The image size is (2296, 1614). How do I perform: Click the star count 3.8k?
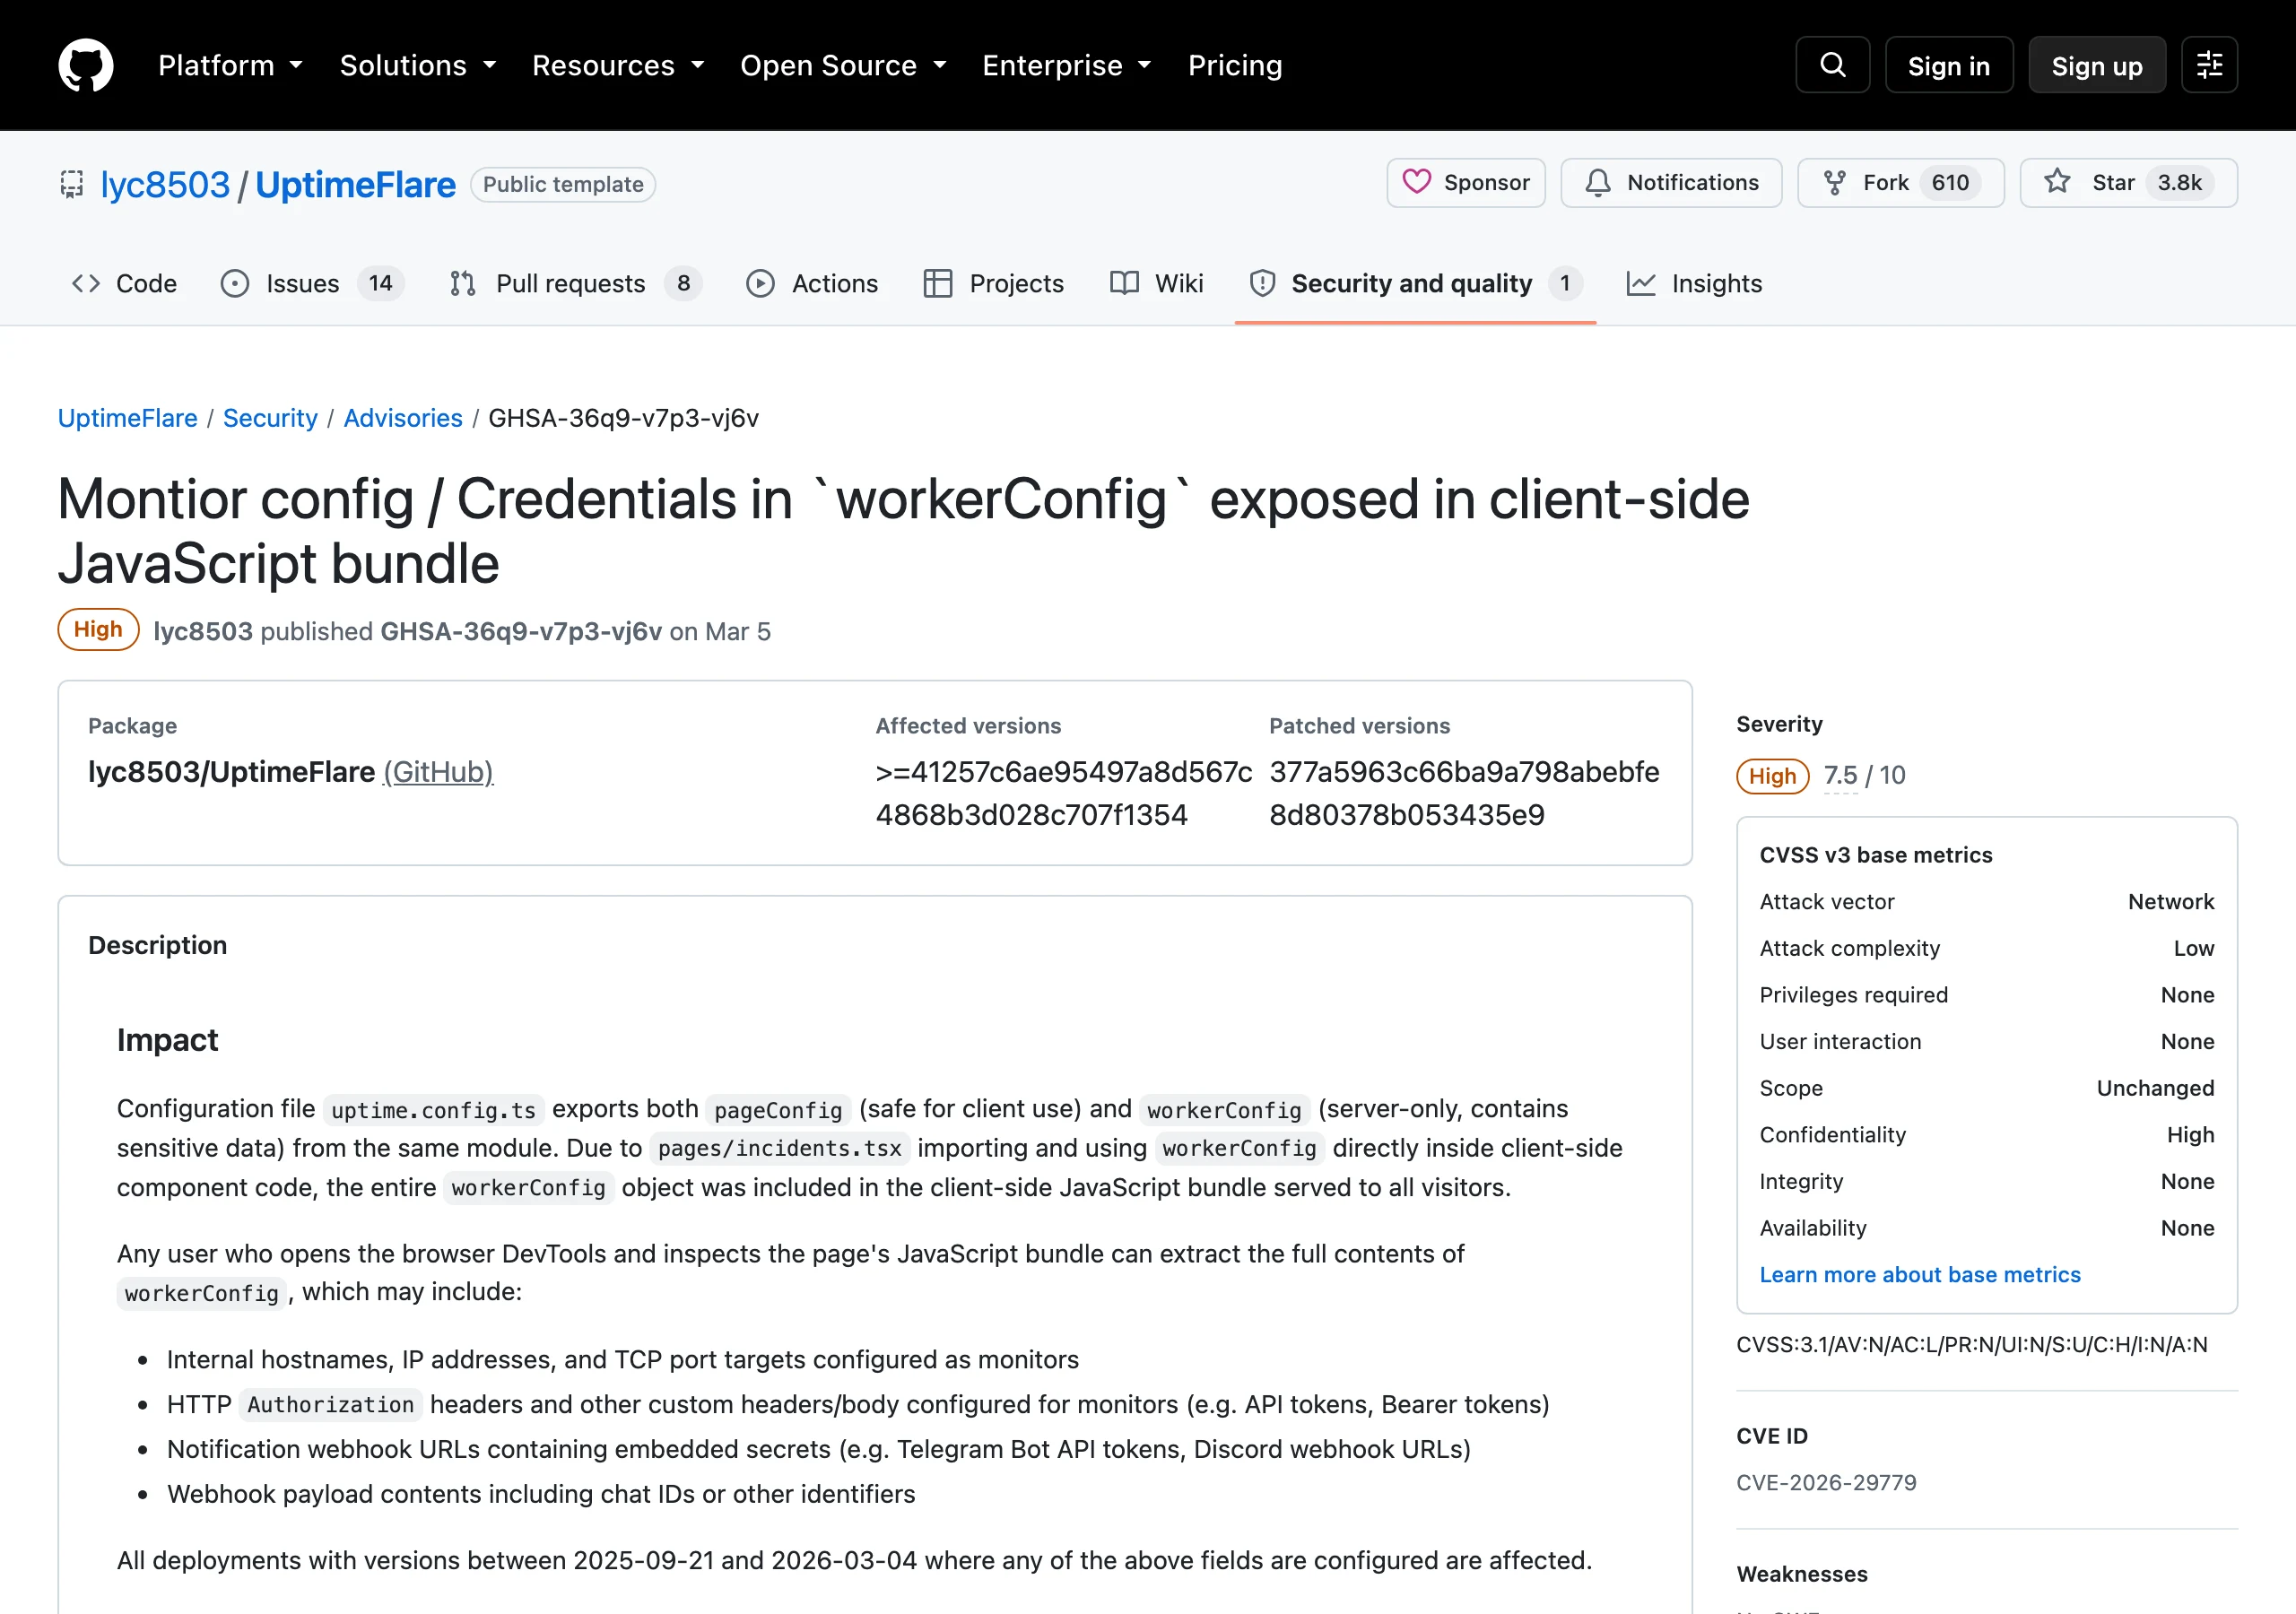click(x=2179, y=182)
